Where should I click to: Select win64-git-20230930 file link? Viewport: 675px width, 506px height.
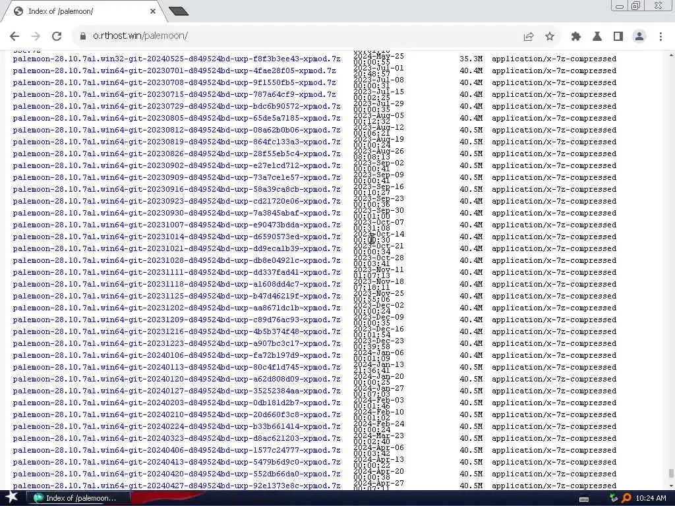click(x=177, y=213)
